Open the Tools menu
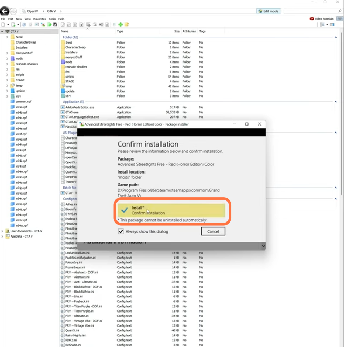The height and width of the screenshot is (347, 344). click(53, 19)
